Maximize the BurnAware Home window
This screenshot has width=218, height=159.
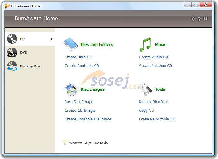point(195,5)
